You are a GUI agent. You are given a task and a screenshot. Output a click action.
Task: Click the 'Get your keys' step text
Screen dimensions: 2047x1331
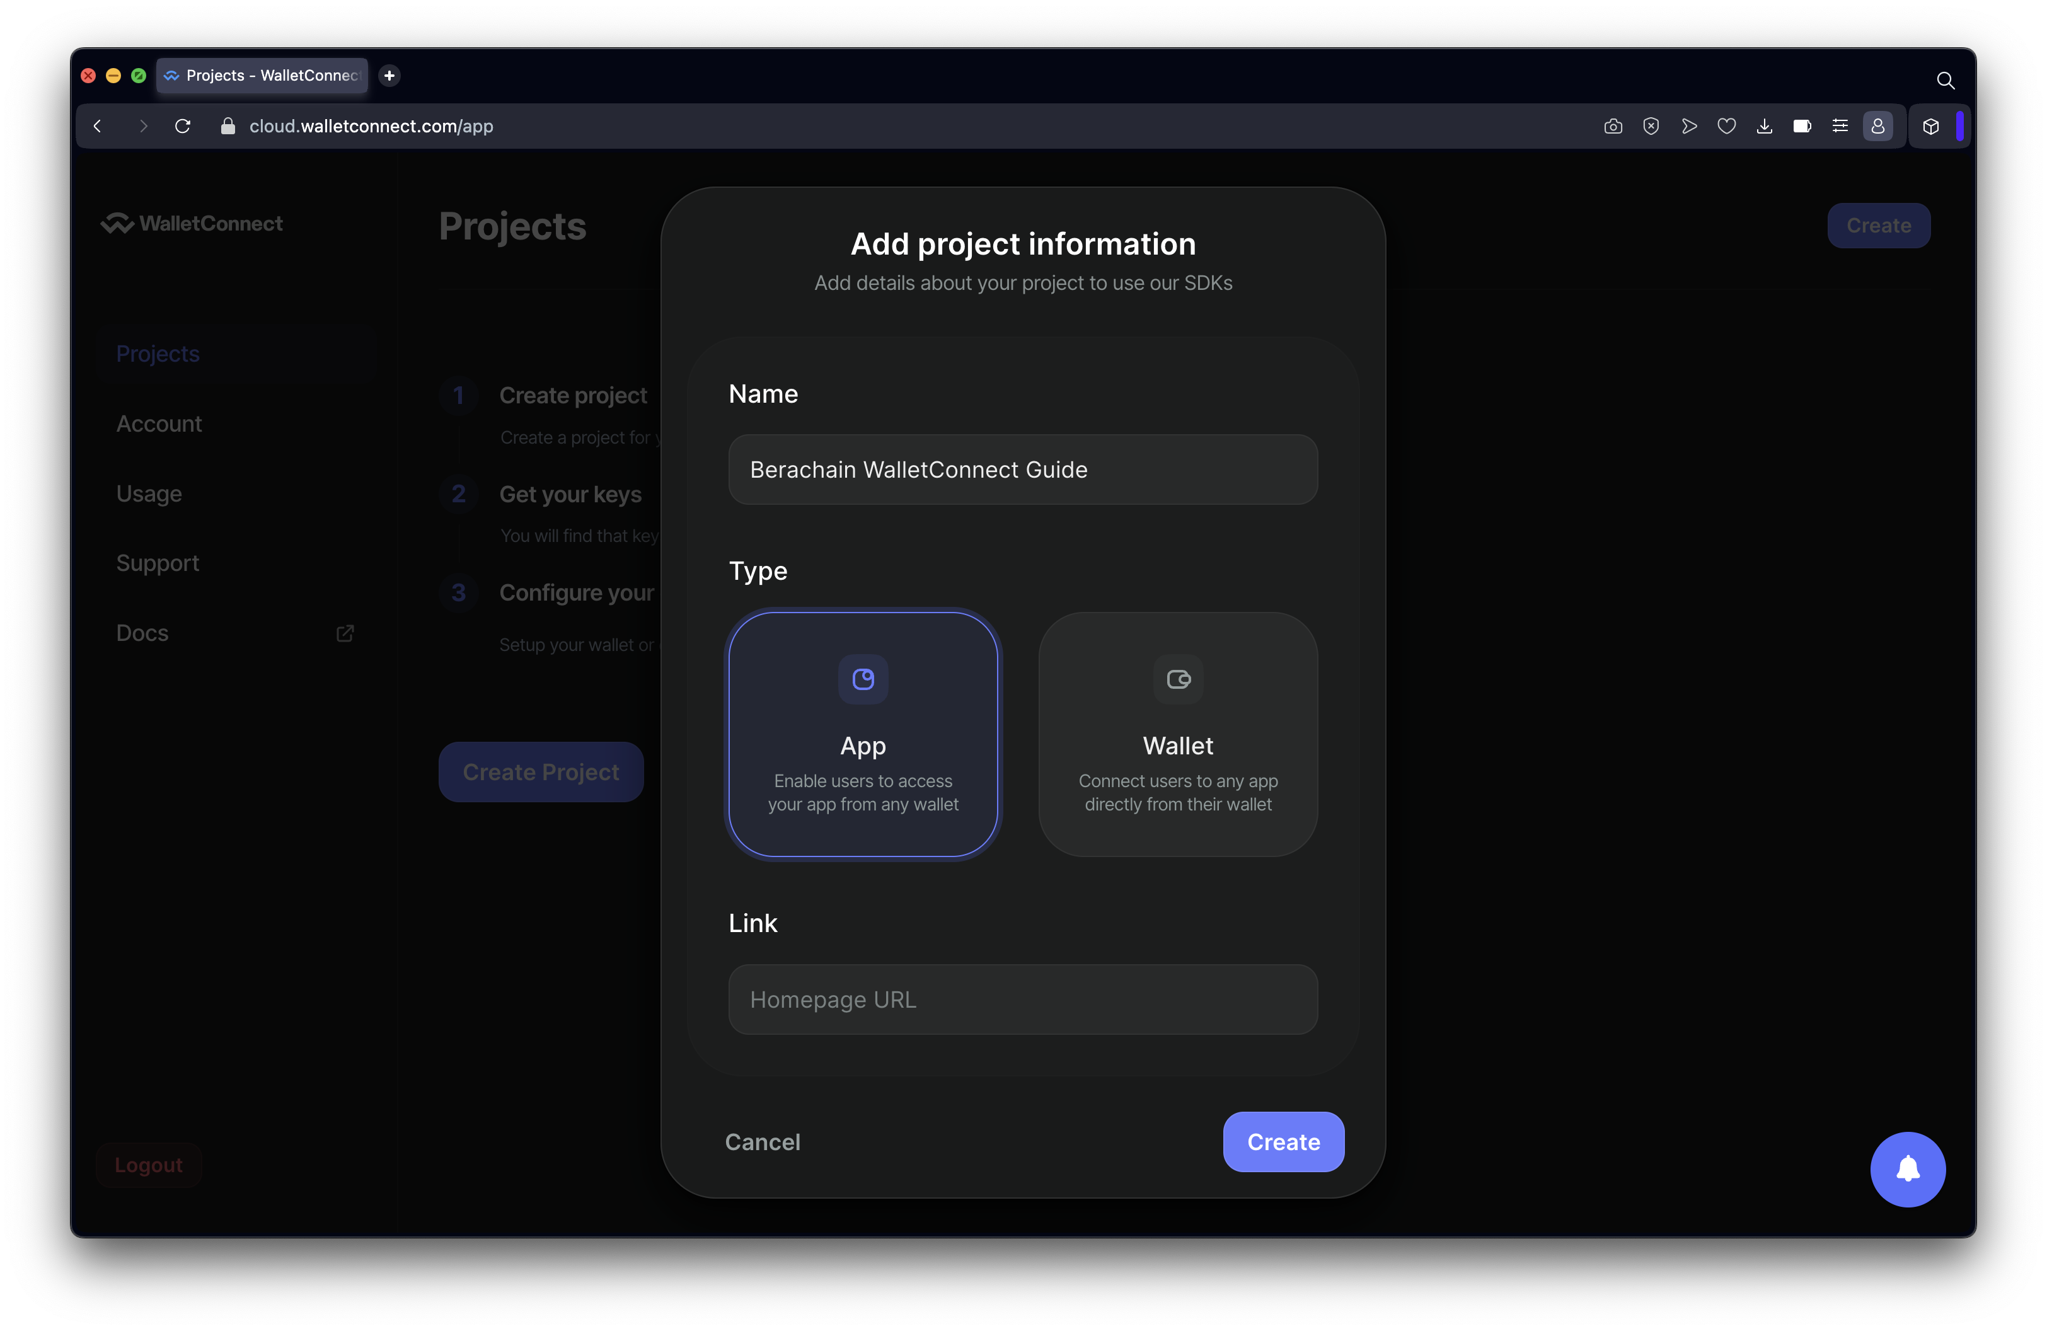click(x=570, y=494)
